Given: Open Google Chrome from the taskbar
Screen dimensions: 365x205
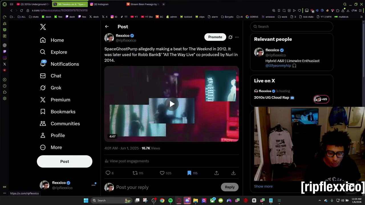Looking at the screenshot, I should click(x=162, y=200).
